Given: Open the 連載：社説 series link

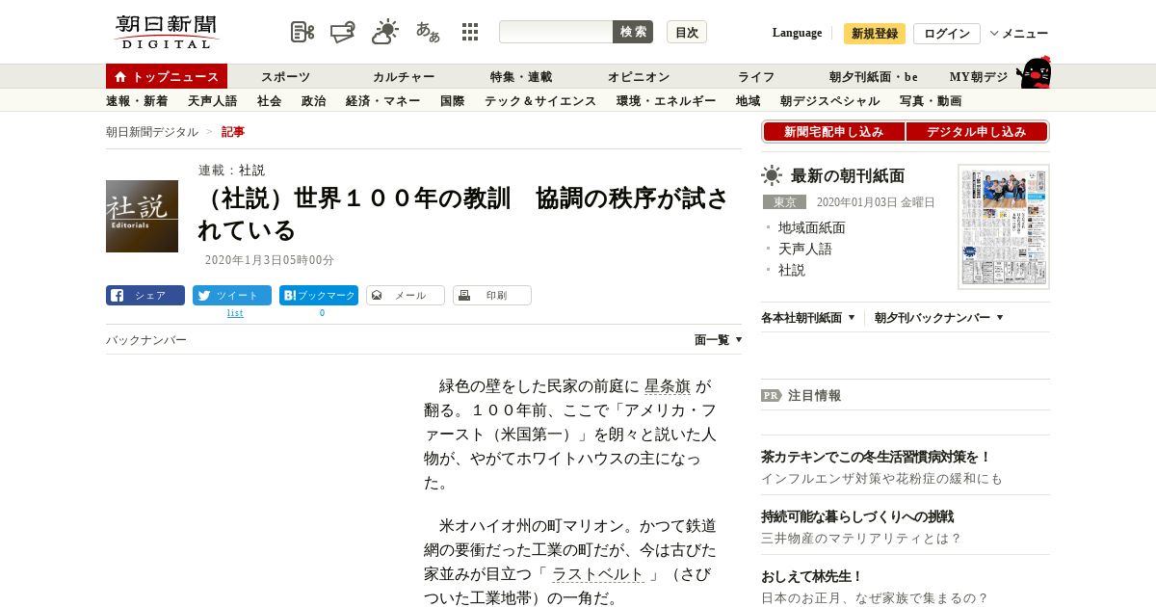Looking at the screenshot, I should (231, 170).
